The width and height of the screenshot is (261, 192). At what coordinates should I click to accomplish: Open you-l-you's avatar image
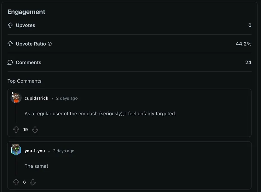point(16,150)
